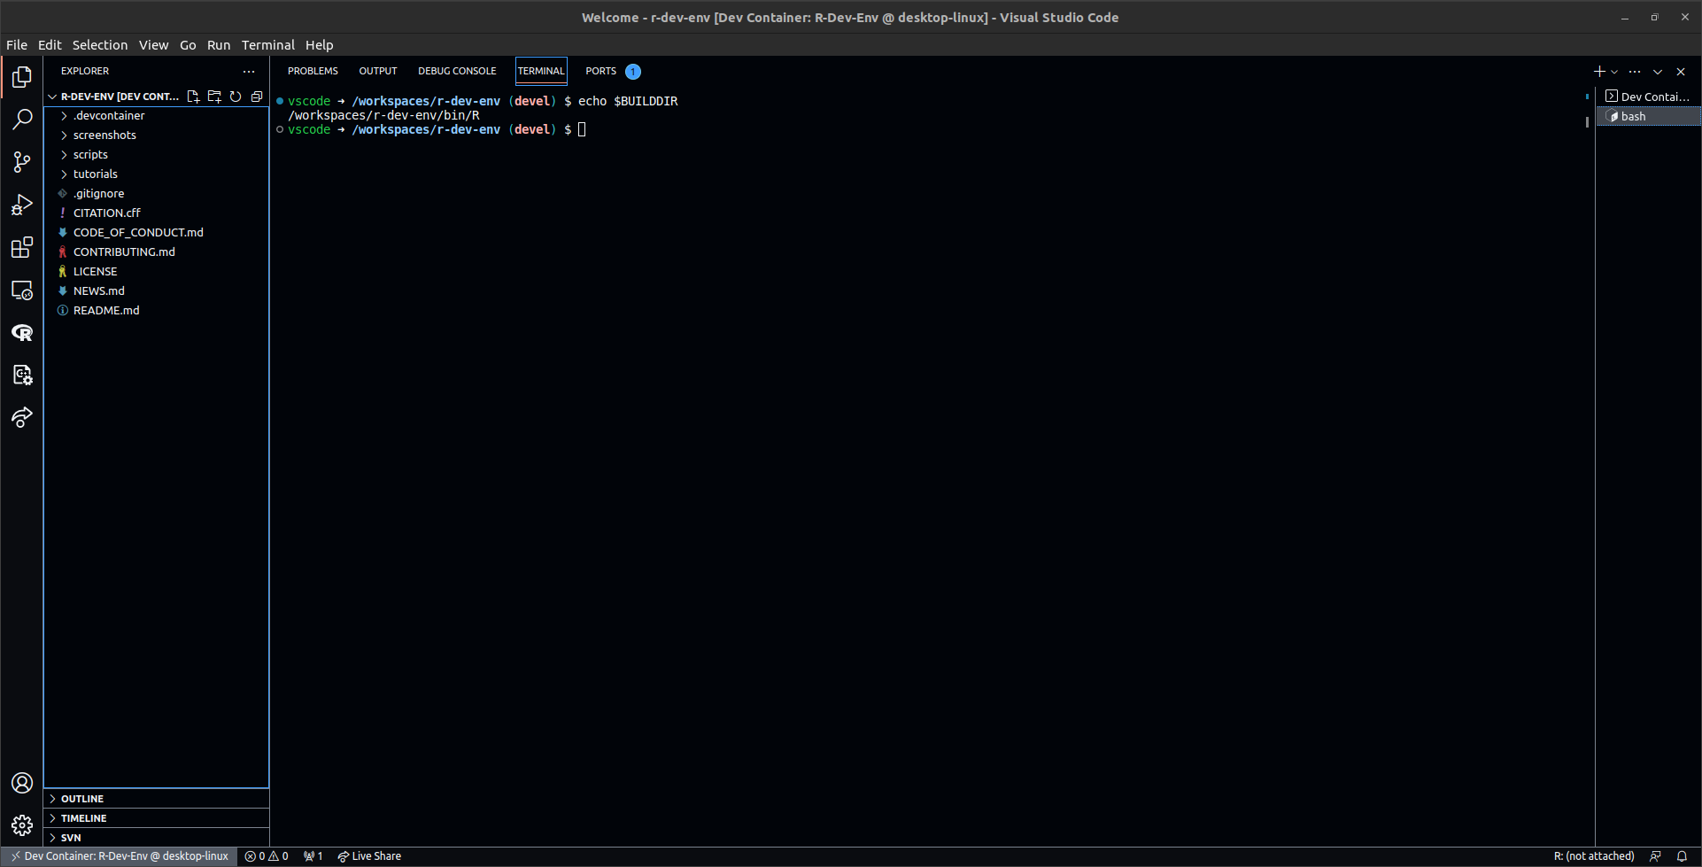Open the Accounts menu icon

22,783
